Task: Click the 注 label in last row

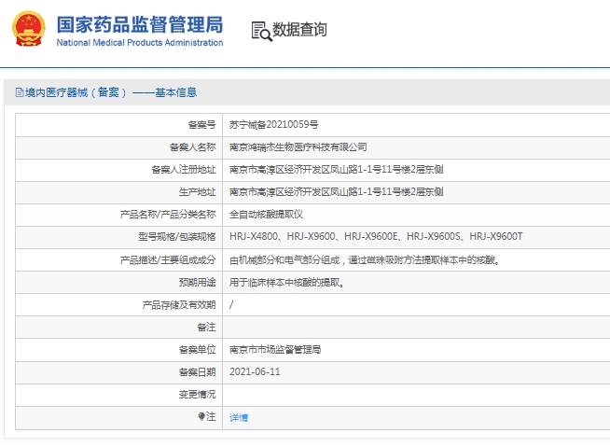Action: pyautogui.click(x=211, y=416)
